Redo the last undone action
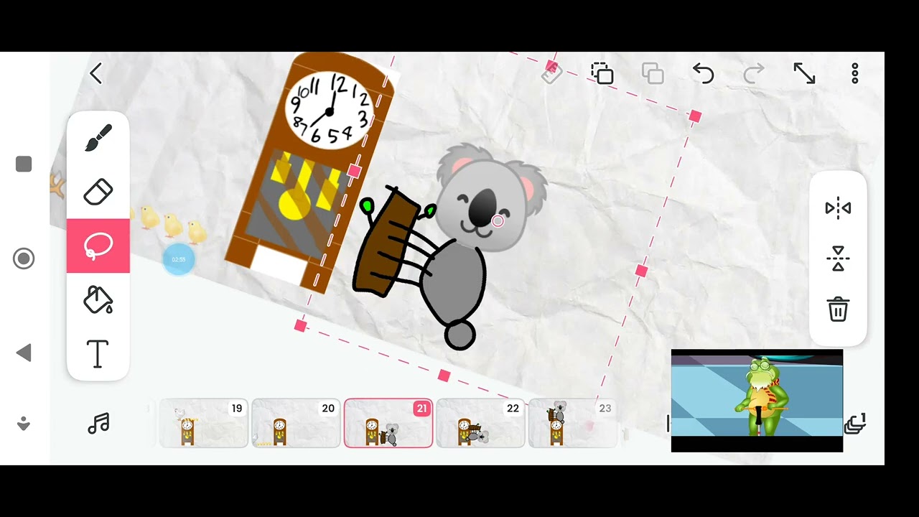The image size is (919, 517). click(753, 73)
